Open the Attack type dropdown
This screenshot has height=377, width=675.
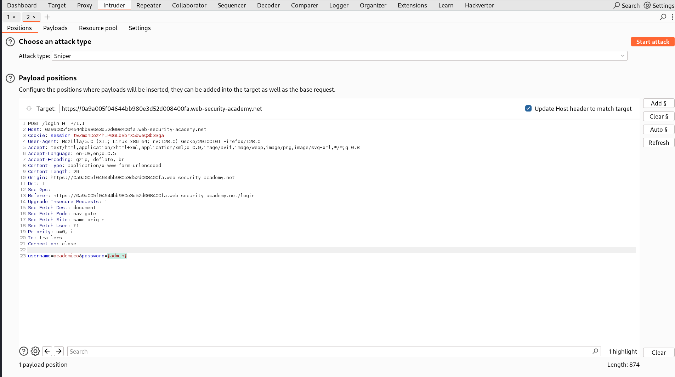click(622, 56)
